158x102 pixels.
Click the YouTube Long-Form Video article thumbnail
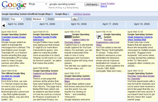[99, 37]
